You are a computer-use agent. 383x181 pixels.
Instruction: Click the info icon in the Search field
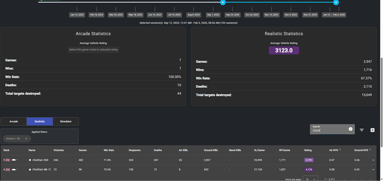click(350, 129)
